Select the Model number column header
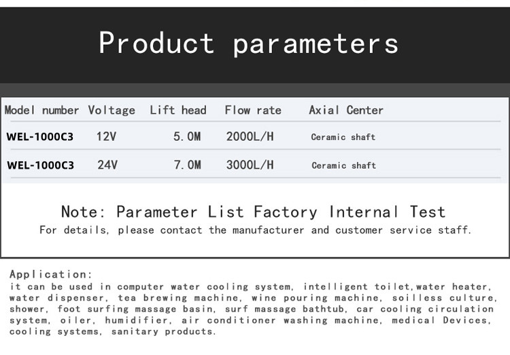Viewport: 510px width, 355px height. [41, 110]
